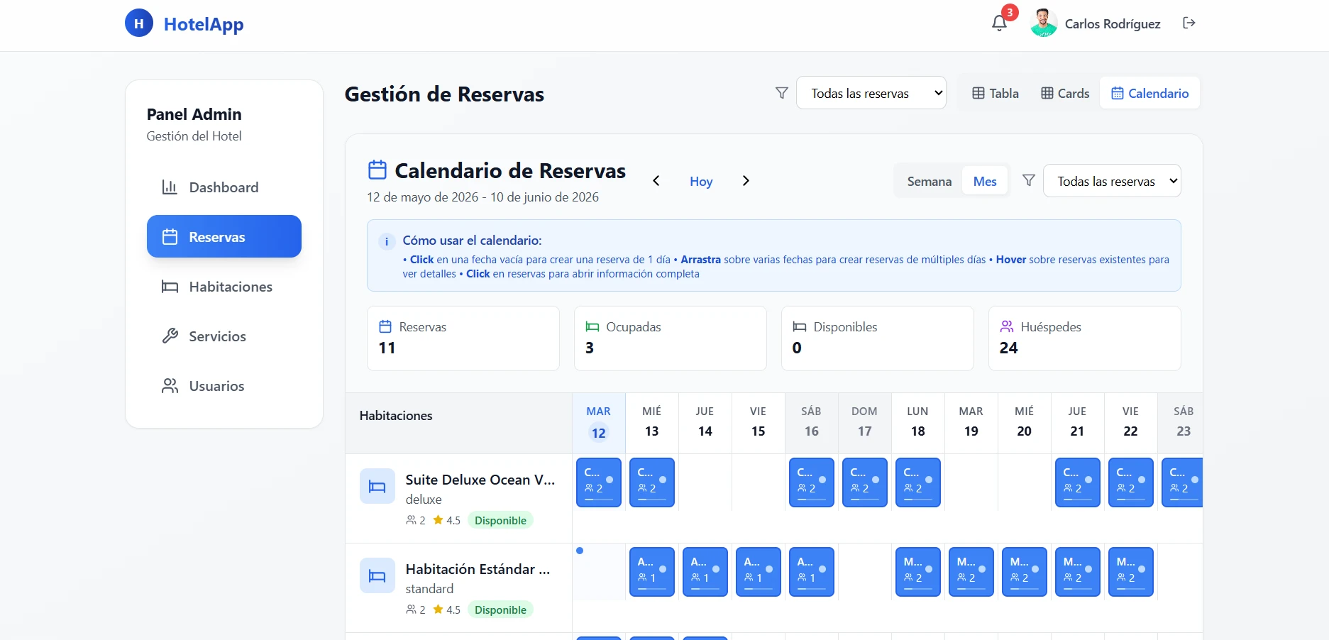Screen dimensions: 1329x640
Task: Open the Habitaciones section
Action: (x=224, y=287)
